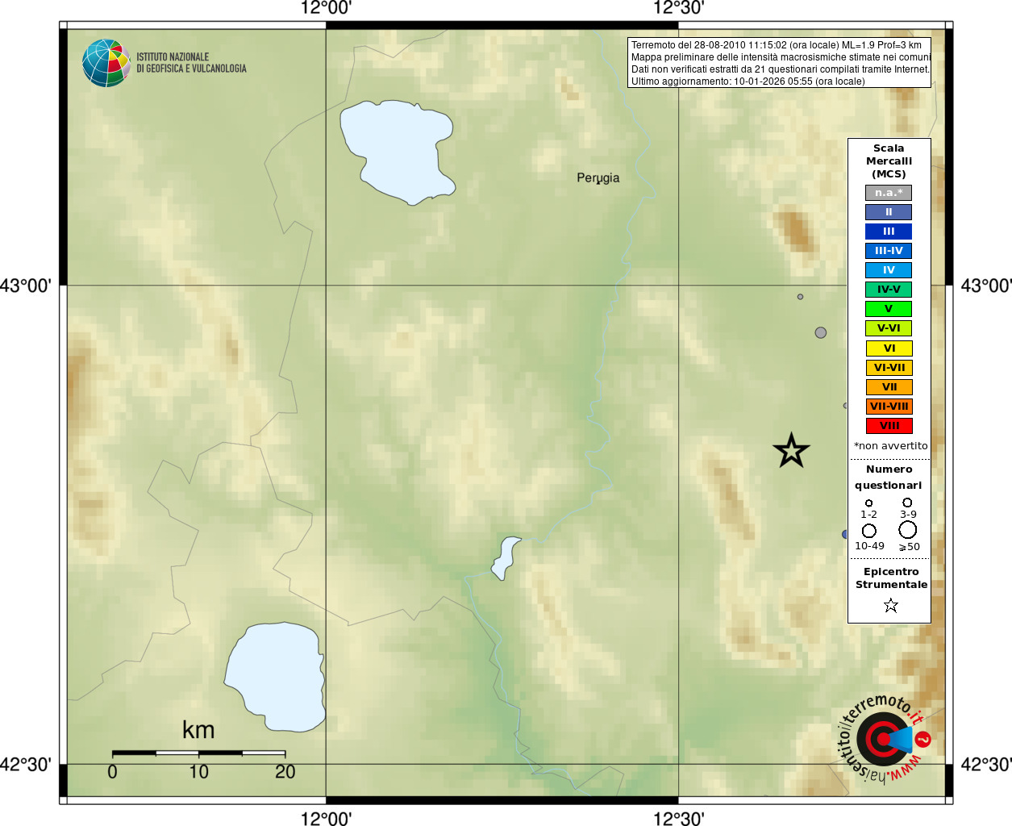Click the bottom 12°30' longitude label

pos(678,818)
